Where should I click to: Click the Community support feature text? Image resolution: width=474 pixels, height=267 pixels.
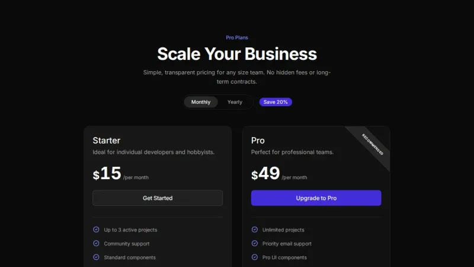click(x=127, y=243)
